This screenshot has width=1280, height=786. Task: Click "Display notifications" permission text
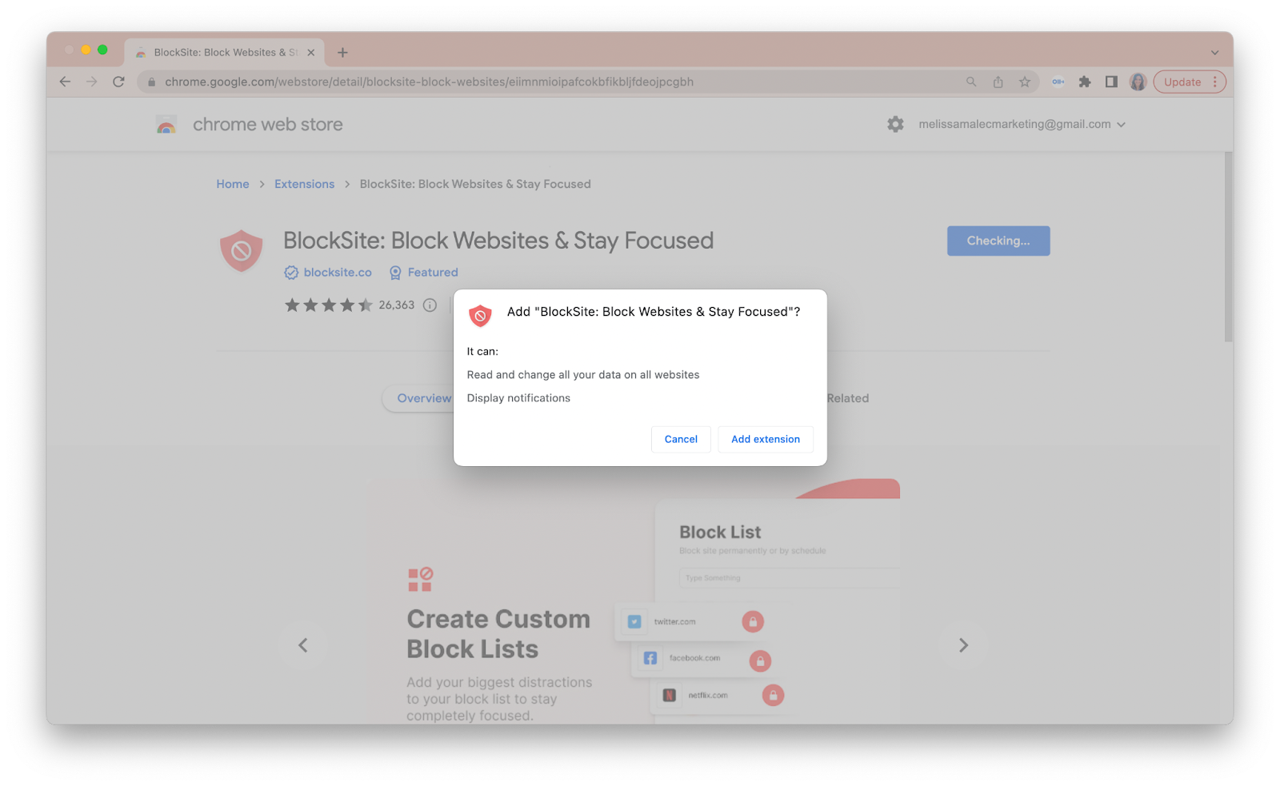518,398
